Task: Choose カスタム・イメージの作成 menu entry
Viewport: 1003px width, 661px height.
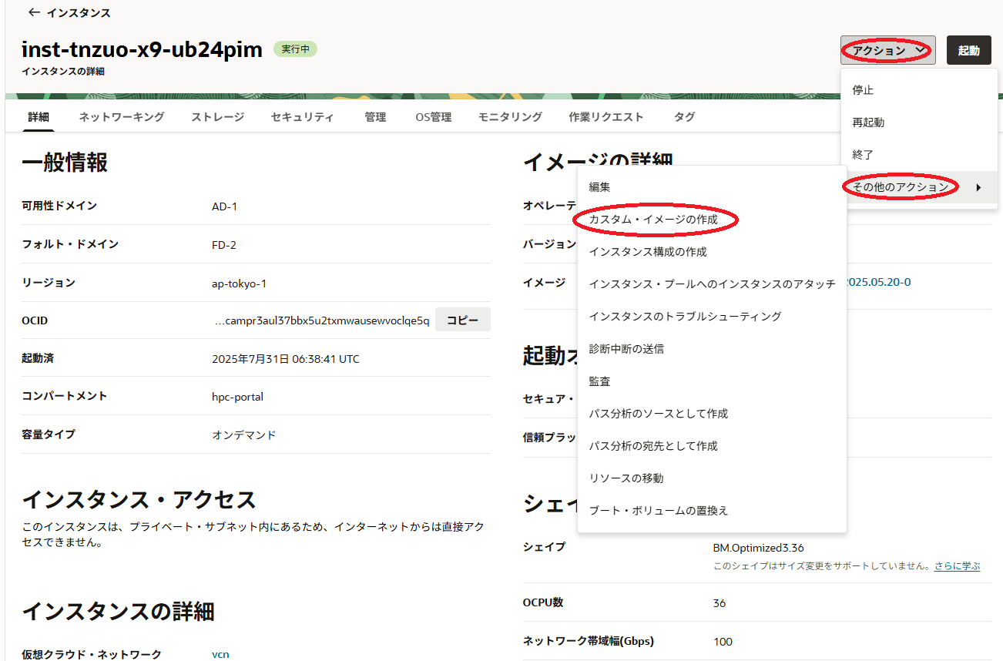Action: 653,220
